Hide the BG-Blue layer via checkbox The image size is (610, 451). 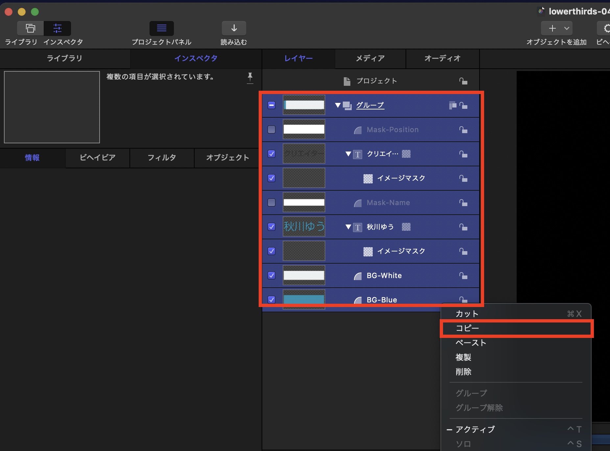tap(271, 299)
